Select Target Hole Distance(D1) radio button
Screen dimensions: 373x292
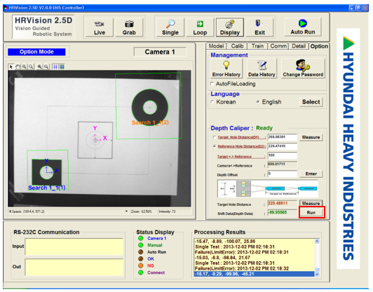[215, 137]
